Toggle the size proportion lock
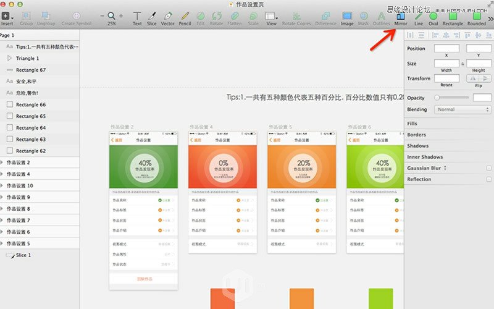 463,64
